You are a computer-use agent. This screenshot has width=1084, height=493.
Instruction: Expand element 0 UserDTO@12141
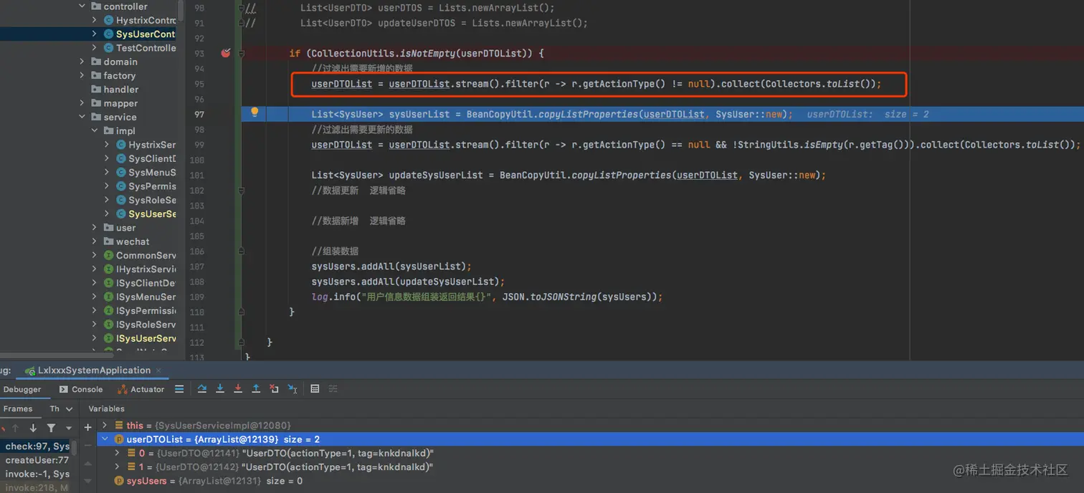(118, 453)
